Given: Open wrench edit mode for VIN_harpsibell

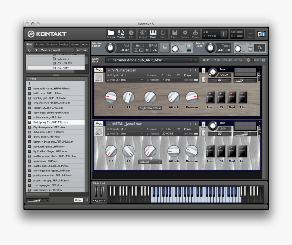Looking at the screenshot, I should click(x=98, y=70).
